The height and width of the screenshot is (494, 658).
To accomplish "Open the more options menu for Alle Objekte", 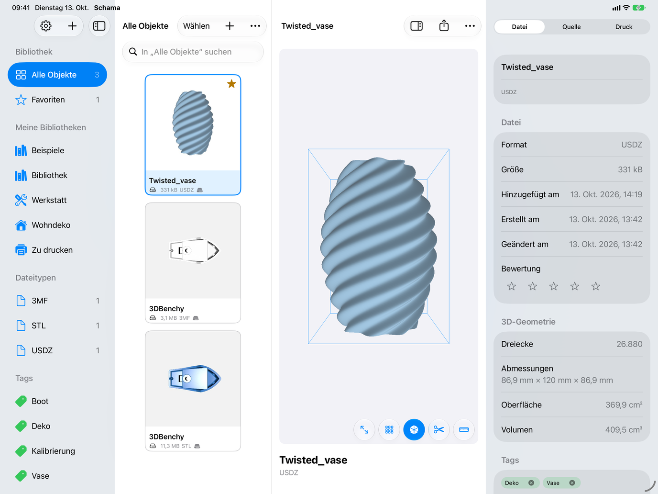I will point(255,26).
